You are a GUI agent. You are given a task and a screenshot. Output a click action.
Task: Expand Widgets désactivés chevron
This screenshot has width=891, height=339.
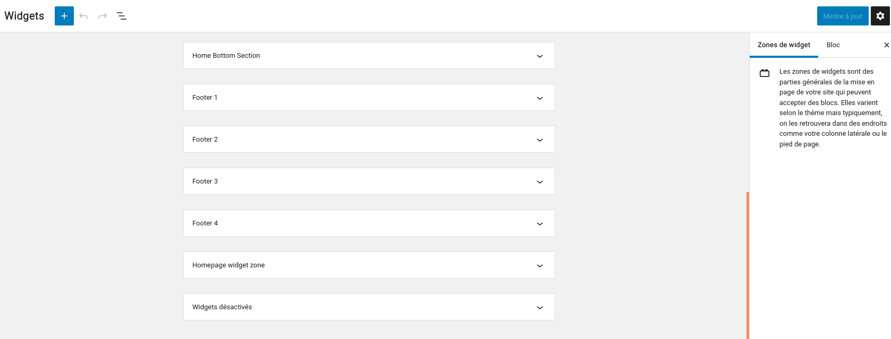coord(540,307)
